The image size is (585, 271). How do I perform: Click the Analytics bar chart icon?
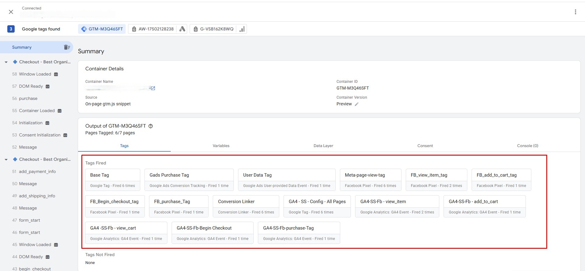pyautogui.click(x=242, y=29)
